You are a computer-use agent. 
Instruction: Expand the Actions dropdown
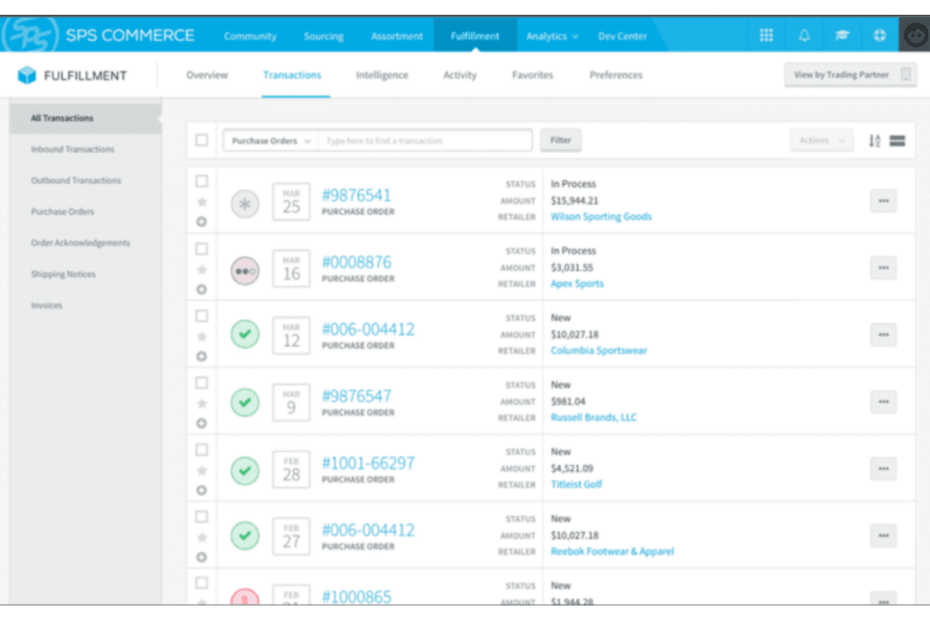(x=822, y=140)
